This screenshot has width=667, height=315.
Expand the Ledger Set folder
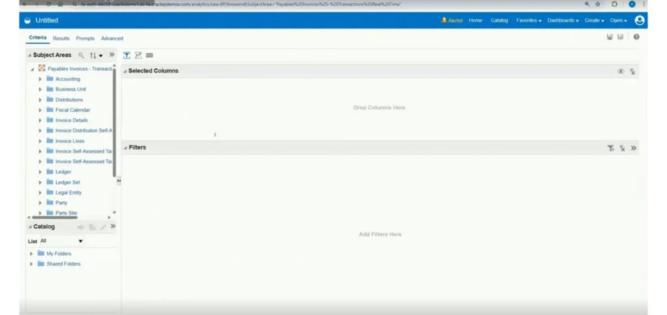[x=40, y=182]
